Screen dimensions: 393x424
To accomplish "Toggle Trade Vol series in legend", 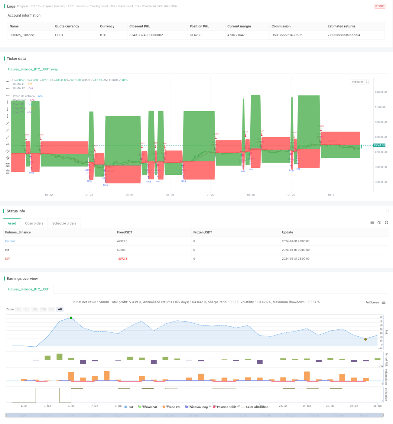I will [x=171, y=407].
